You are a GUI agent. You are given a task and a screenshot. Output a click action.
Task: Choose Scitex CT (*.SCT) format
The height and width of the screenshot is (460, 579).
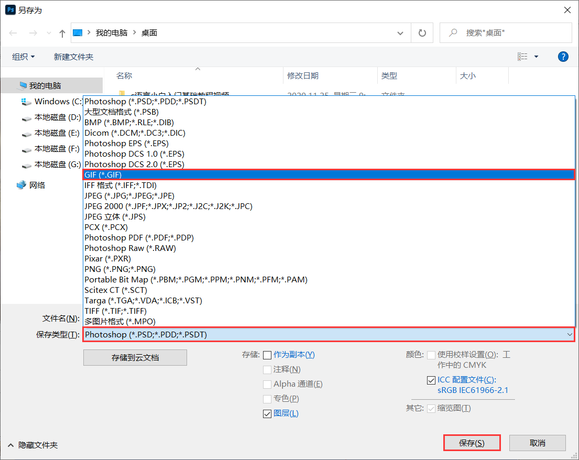pos(329,290)
